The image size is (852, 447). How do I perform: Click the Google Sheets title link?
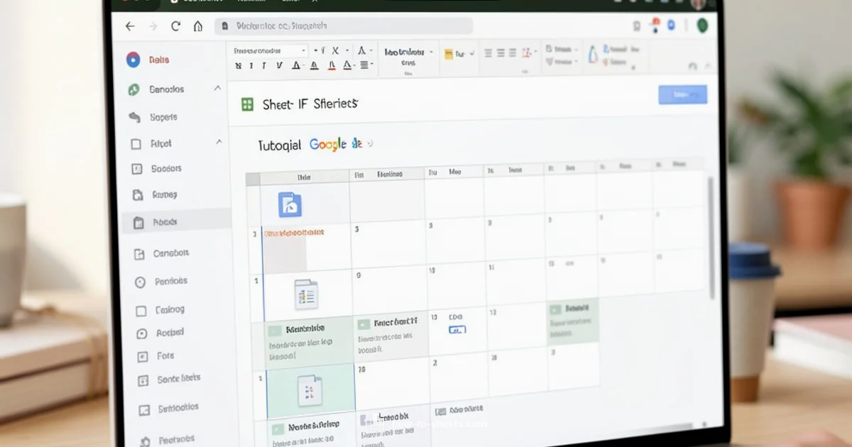click(334, 144)
